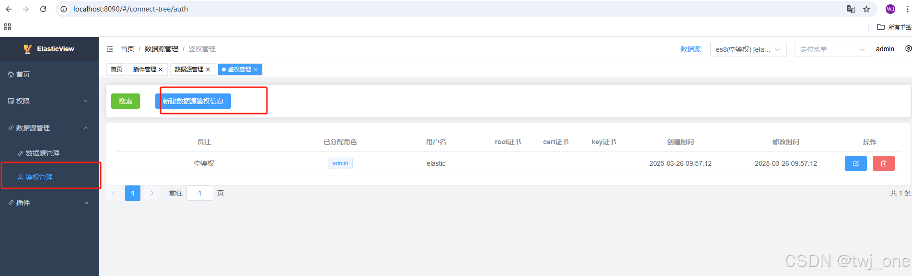Switch to the 首页 page tab

(116, 69)
